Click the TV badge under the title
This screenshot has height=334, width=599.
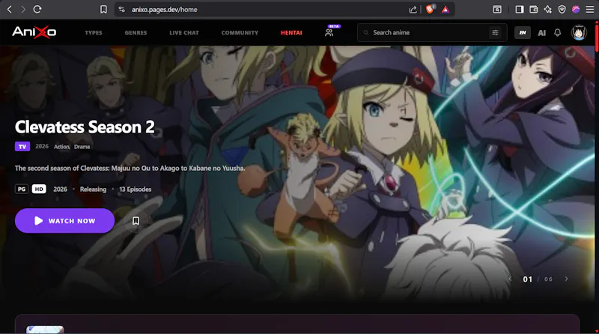[22, 146]
